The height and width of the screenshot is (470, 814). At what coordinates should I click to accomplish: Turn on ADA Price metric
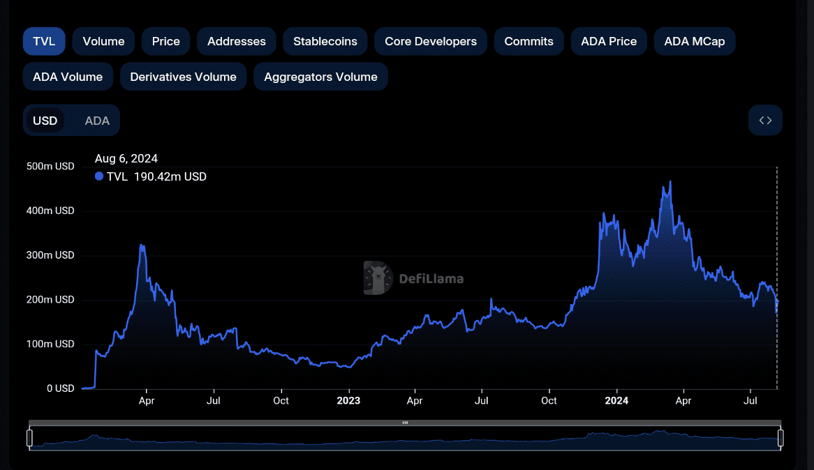609,41
